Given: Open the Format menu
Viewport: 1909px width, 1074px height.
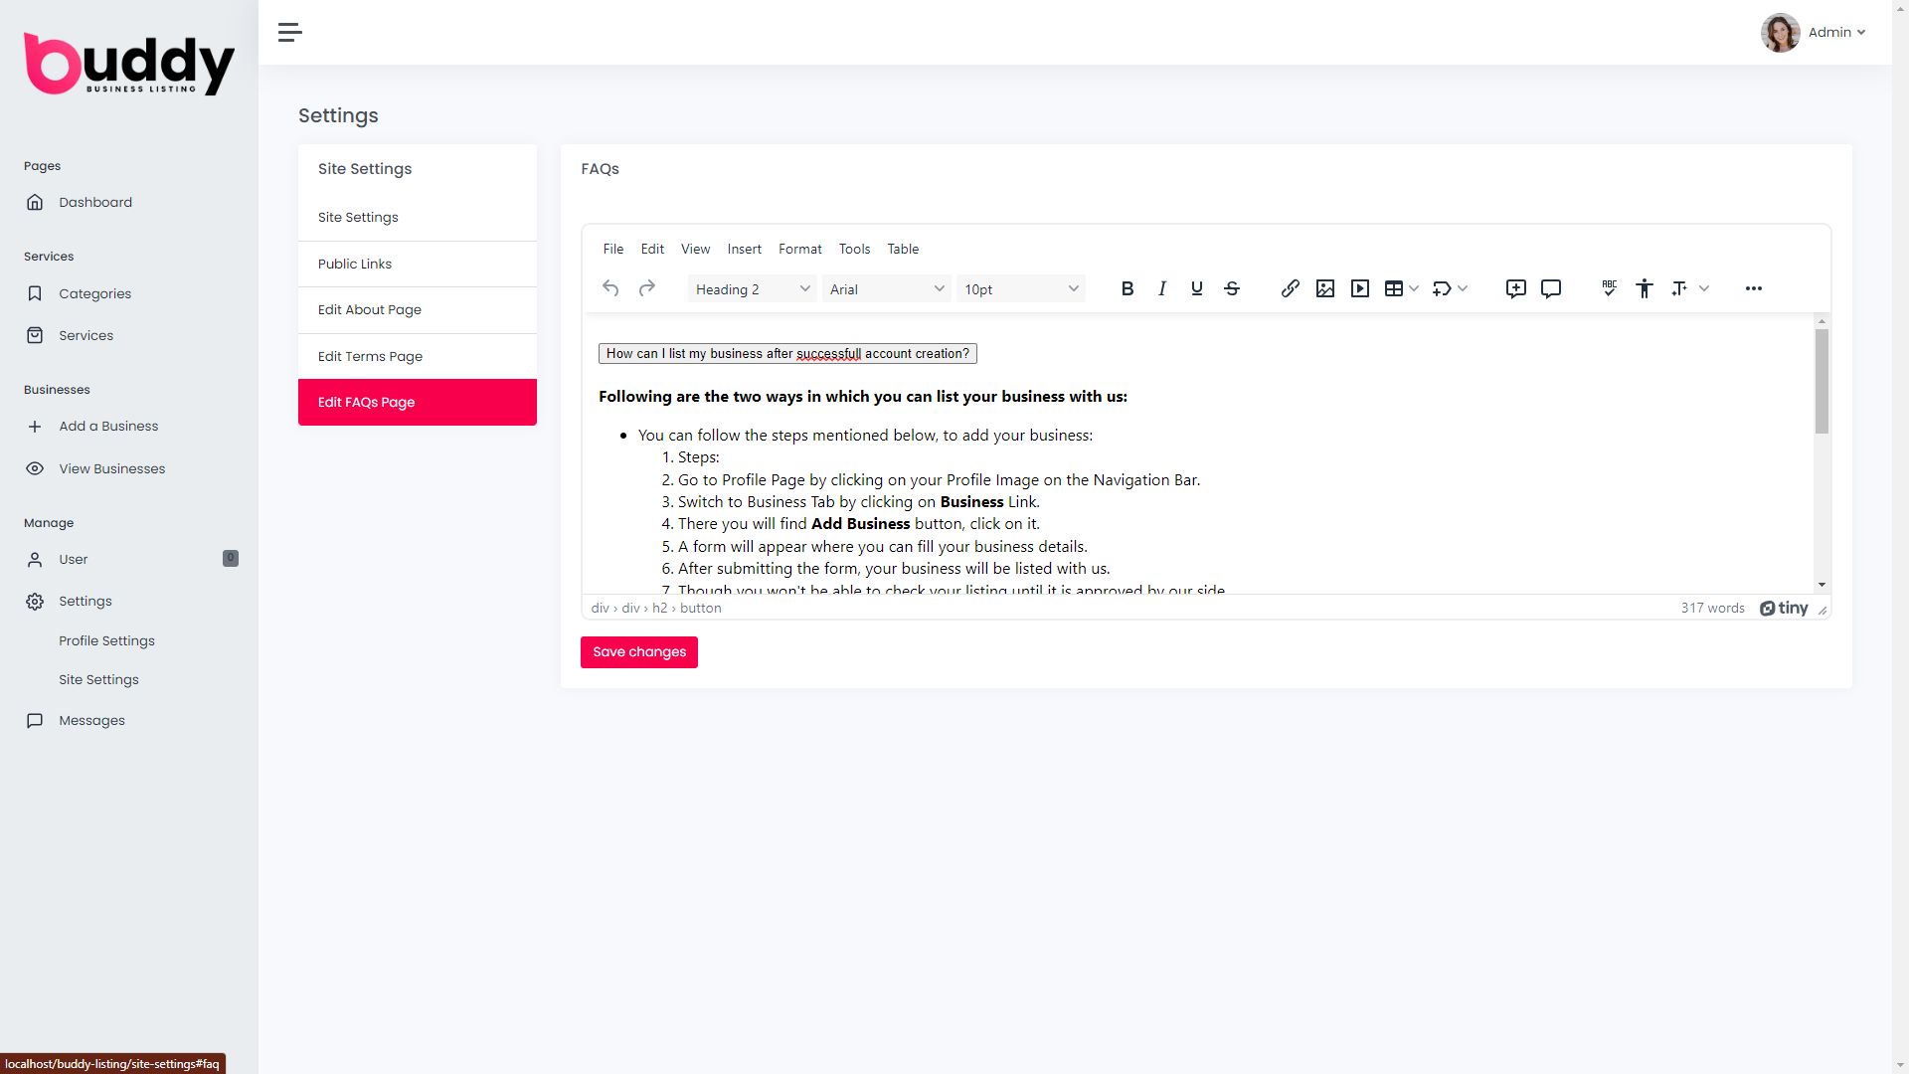Looking at the screenshot, I should [x=799, y=249].
